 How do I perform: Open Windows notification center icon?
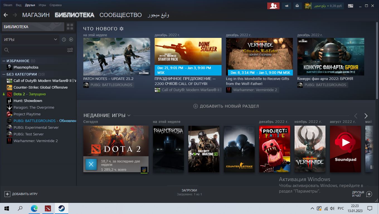[370, 208]
